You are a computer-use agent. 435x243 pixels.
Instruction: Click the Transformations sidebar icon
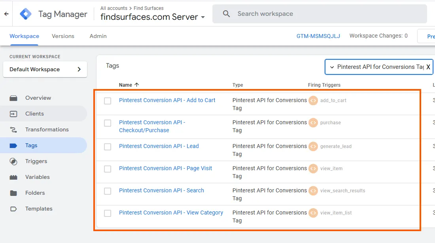(x=13, y=130)
